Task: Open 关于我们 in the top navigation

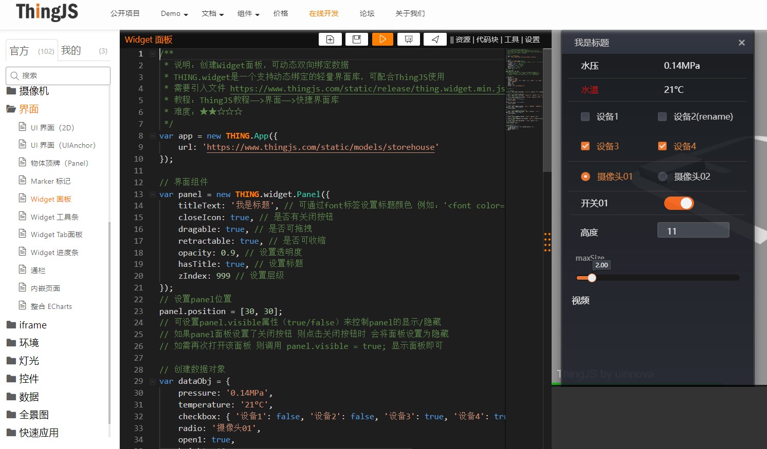Action: pyautogui.click(x=410, y=13)
